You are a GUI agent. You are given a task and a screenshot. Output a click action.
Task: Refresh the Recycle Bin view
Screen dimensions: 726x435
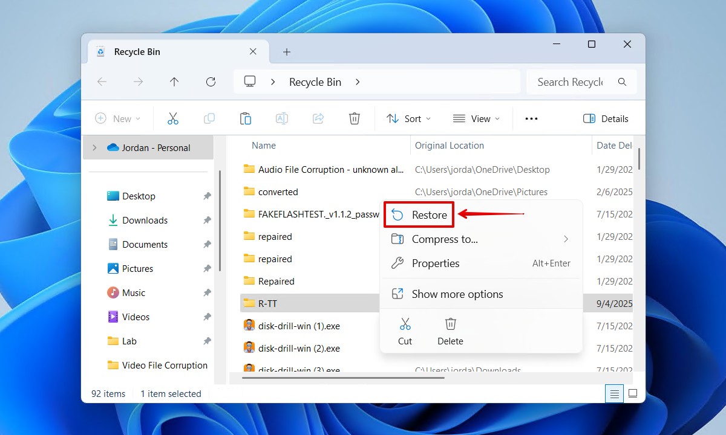coord(211,82)
